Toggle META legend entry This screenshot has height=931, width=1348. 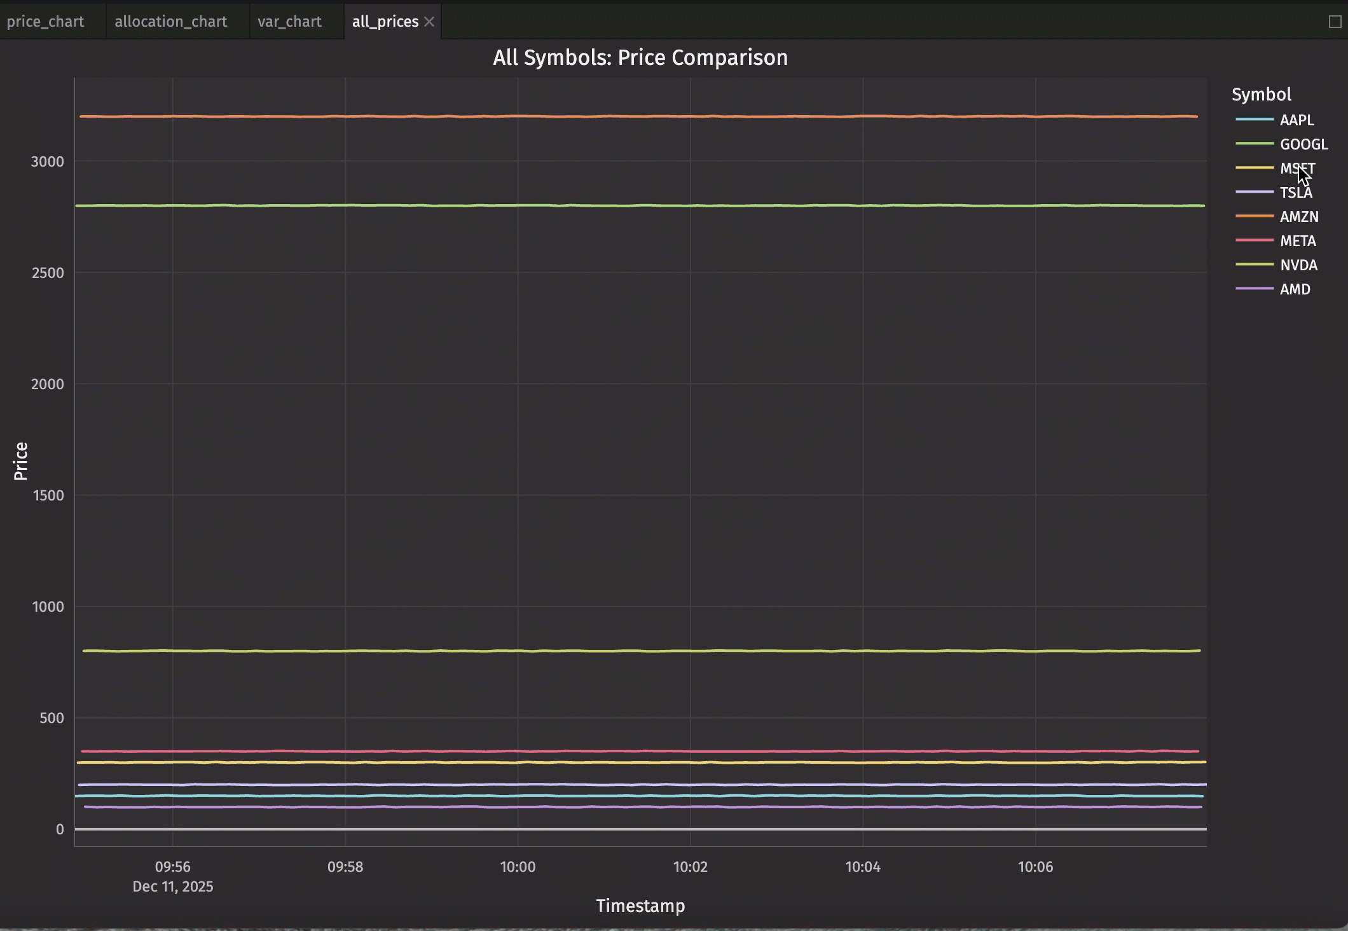click(1298, 241)
